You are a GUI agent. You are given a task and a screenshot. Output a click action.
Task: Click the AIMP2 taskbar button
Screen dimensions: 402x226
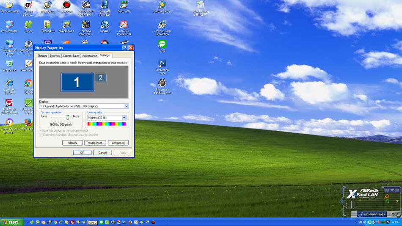[93, 223]
